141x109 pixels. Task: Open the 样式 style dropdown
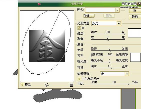[117, 10]
